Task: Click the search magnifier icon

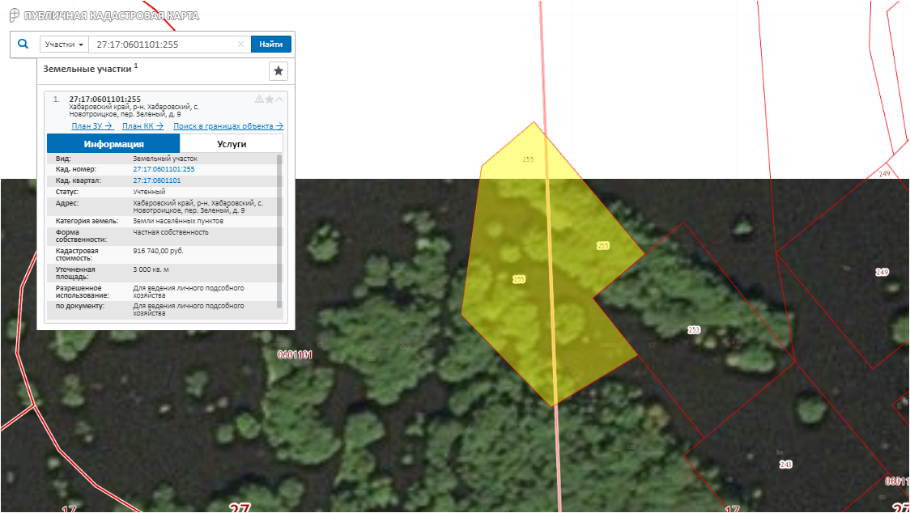Action: pos(23,45)
